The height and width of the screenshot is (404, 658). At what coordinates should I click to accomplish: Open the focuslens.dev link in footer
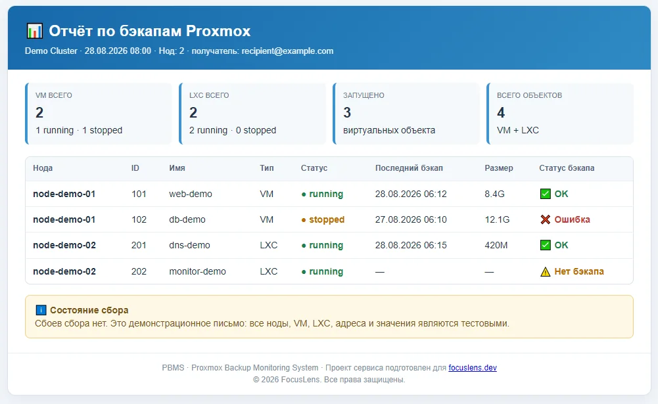pyautogui.click(x=473, y=367)
